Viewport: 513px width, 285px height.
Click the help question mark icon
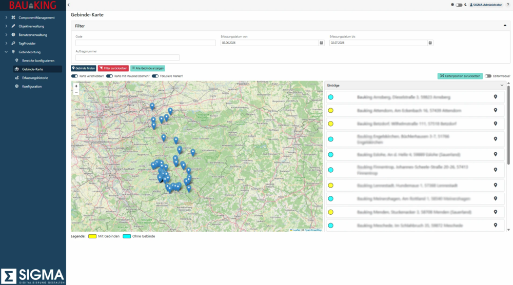(x=508, y=5)
